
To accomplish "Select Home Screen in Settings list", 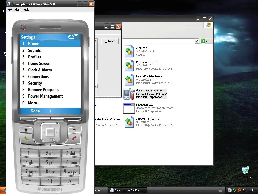I will [50, 63].
